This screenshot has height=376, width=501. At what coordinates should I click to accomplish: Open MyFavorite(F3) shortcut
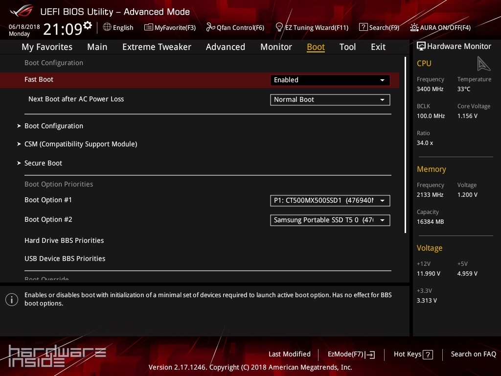point(175,27)
